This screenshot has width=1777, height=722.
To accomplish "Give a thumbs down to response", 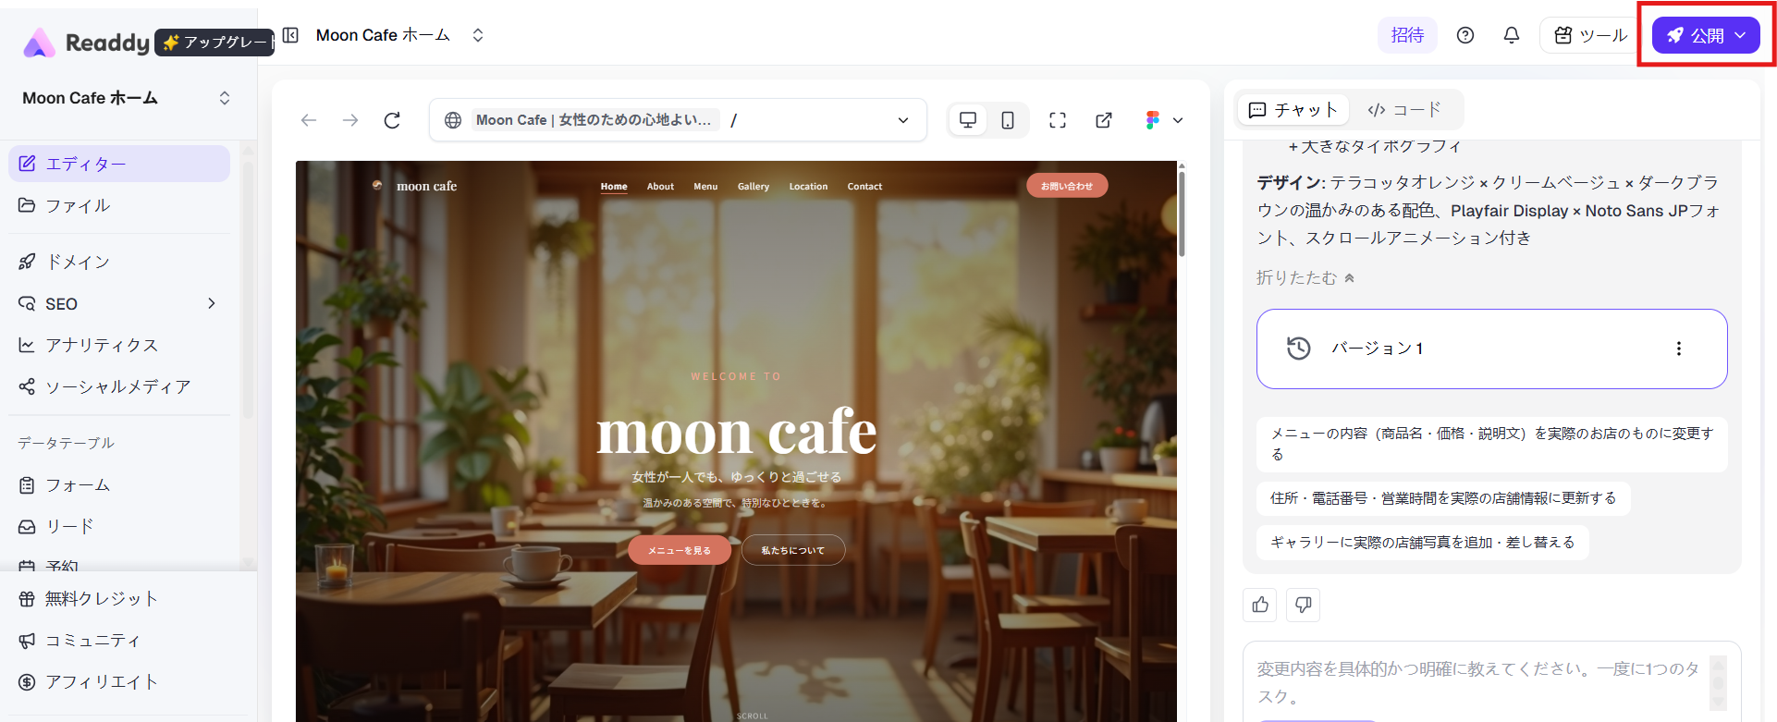I will 1303,605.
